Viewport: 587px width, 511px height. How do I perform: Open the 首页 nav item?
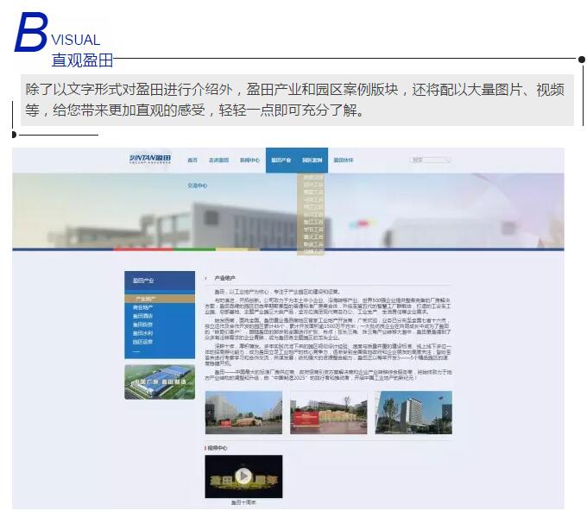coord(193,160)
